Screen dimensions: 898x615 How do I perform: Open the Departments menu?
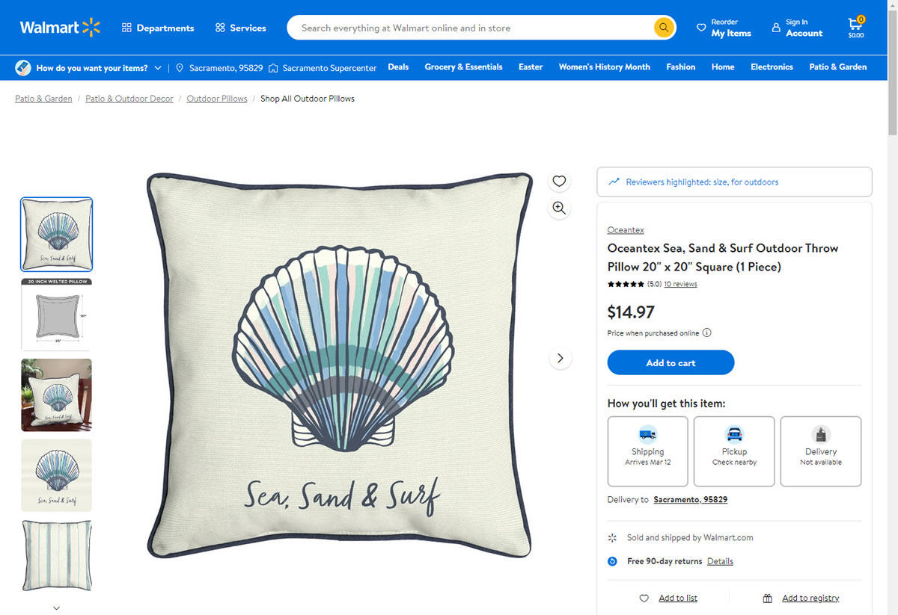coord(158,28)
